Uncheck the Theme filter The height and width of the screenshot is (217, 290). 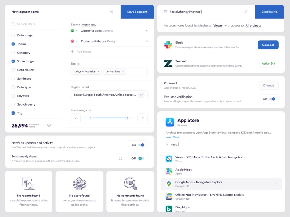tap(13, 44)
